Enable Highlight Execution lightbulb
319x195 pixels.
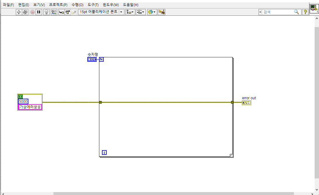(46, 12)
